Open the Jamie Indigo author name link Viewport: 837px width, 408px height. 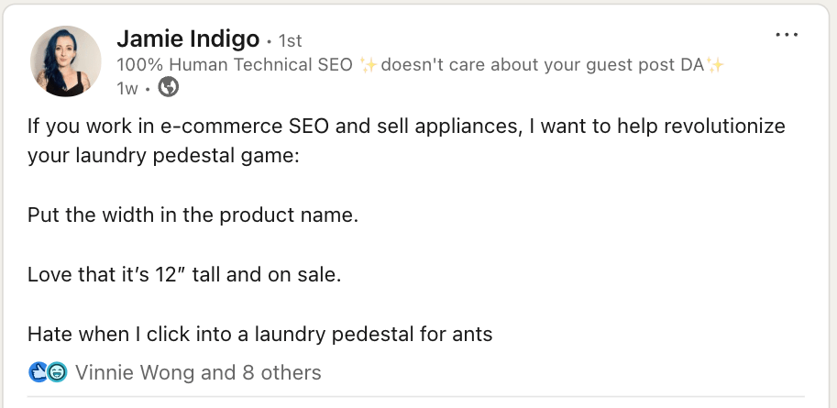tap(187, 39)
